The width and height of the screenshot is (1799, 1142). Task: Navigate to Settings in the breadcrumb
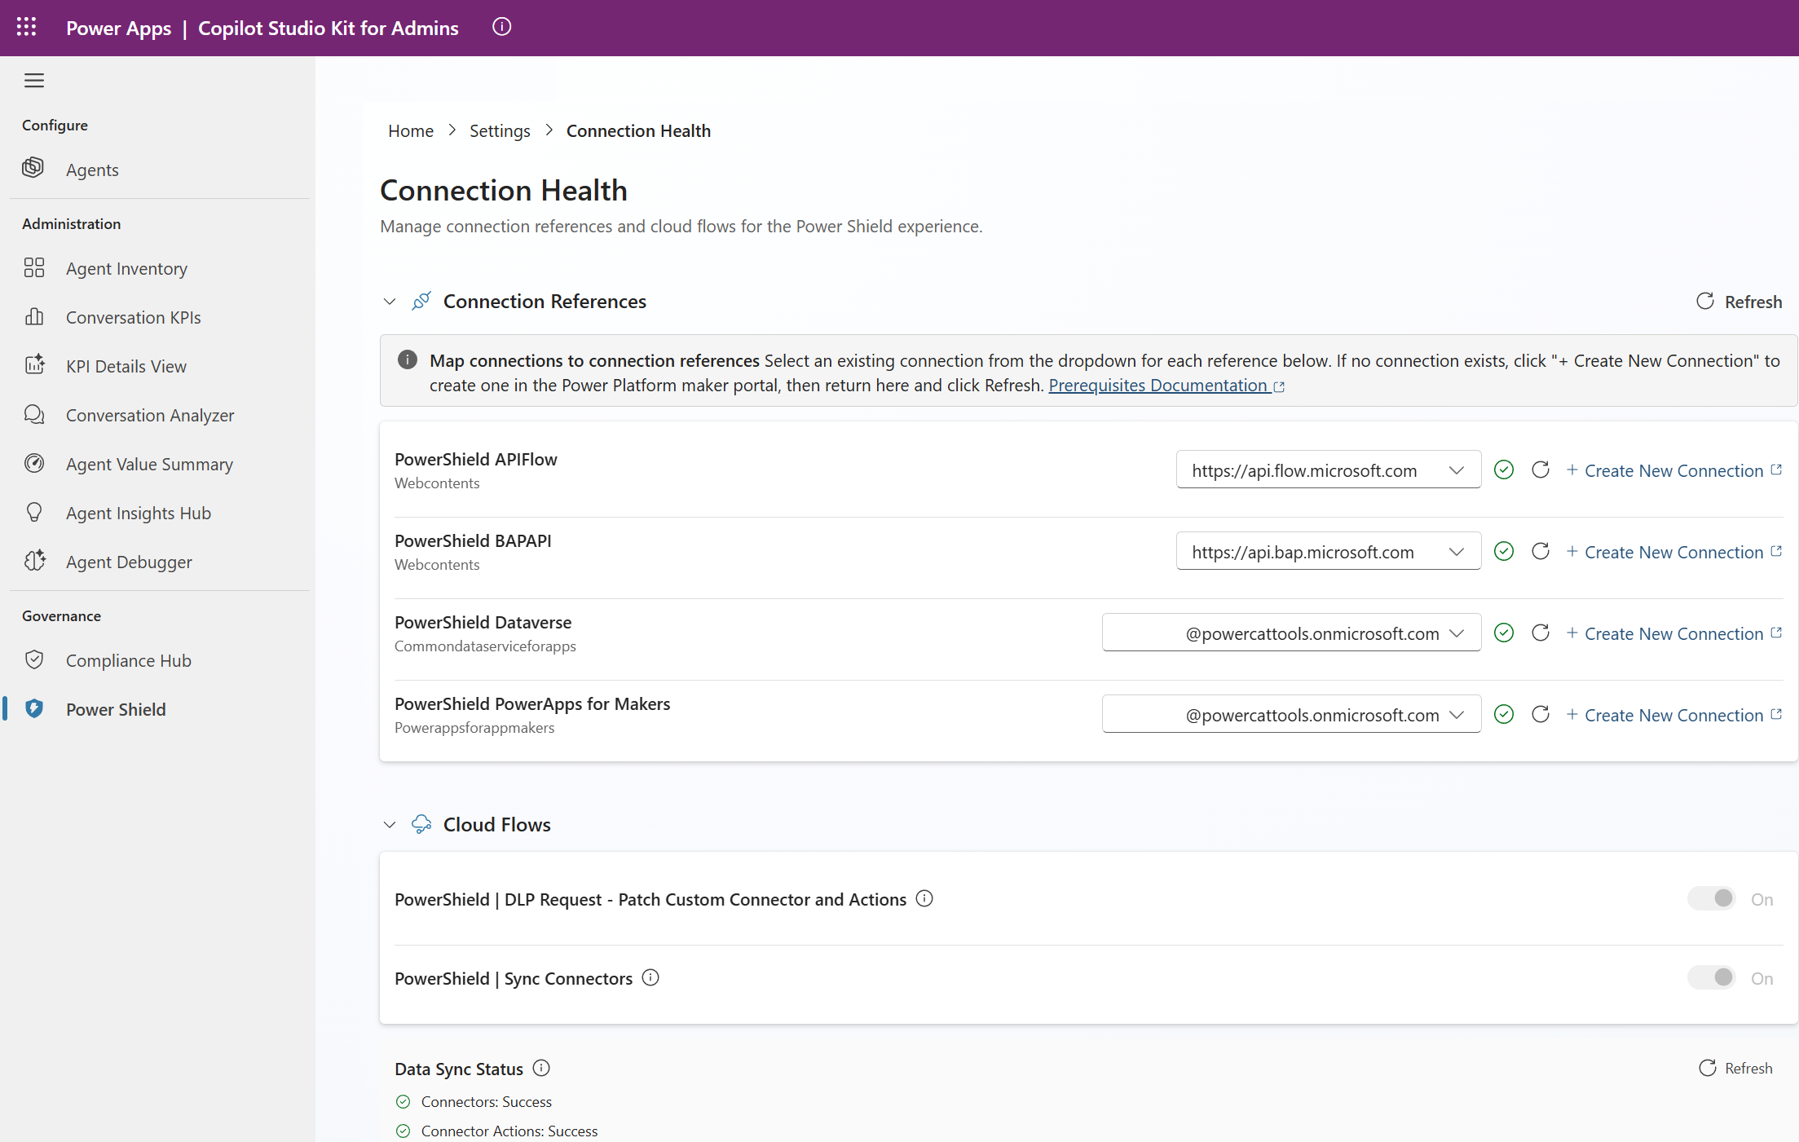coord(500,130)
